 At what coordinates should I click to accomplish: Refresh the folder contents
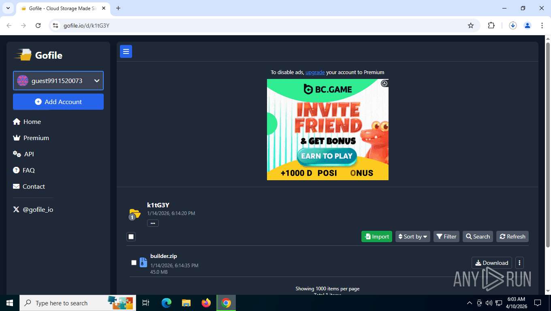(513, 236)
